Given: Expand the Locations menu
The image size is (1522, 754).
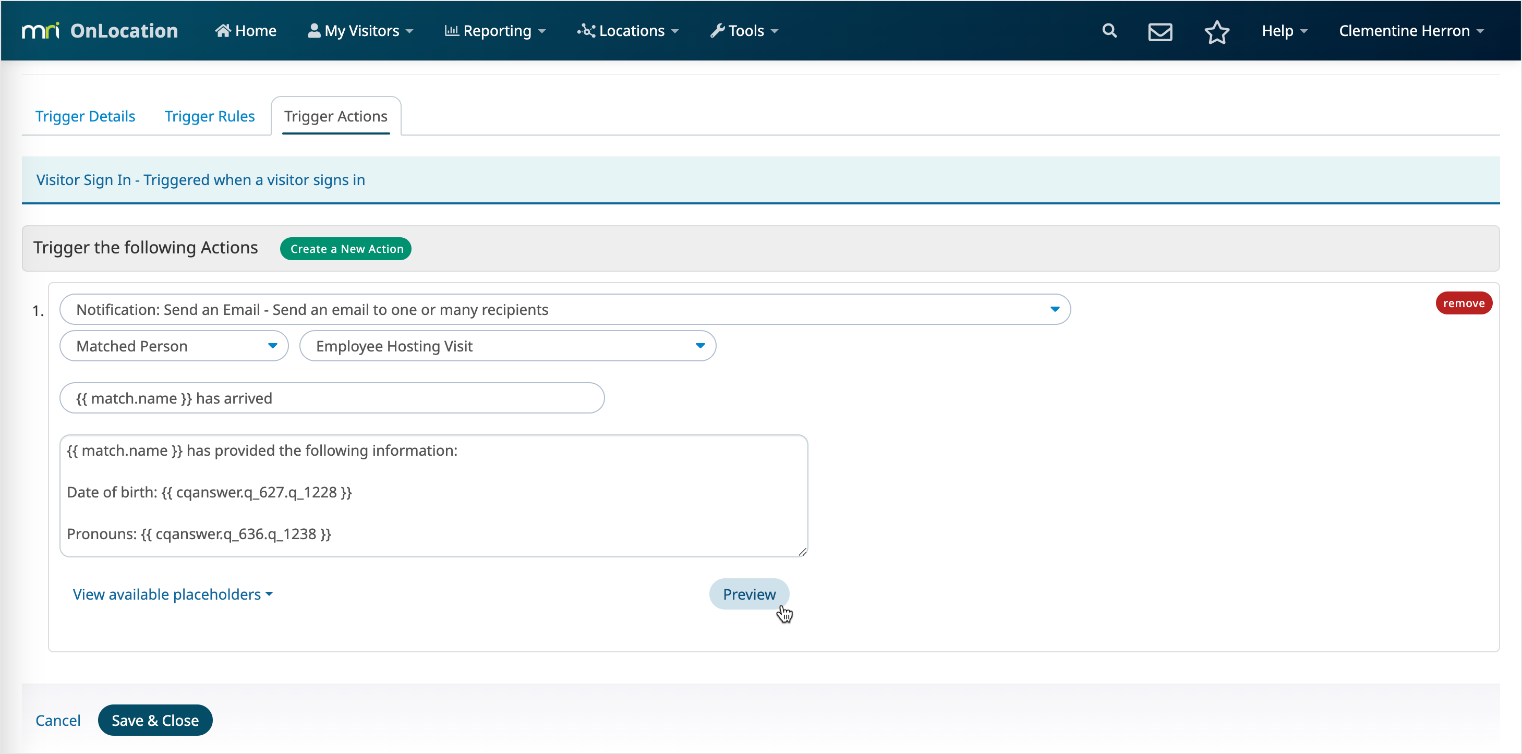Looking at the screenshot, I should coord(628,31).
